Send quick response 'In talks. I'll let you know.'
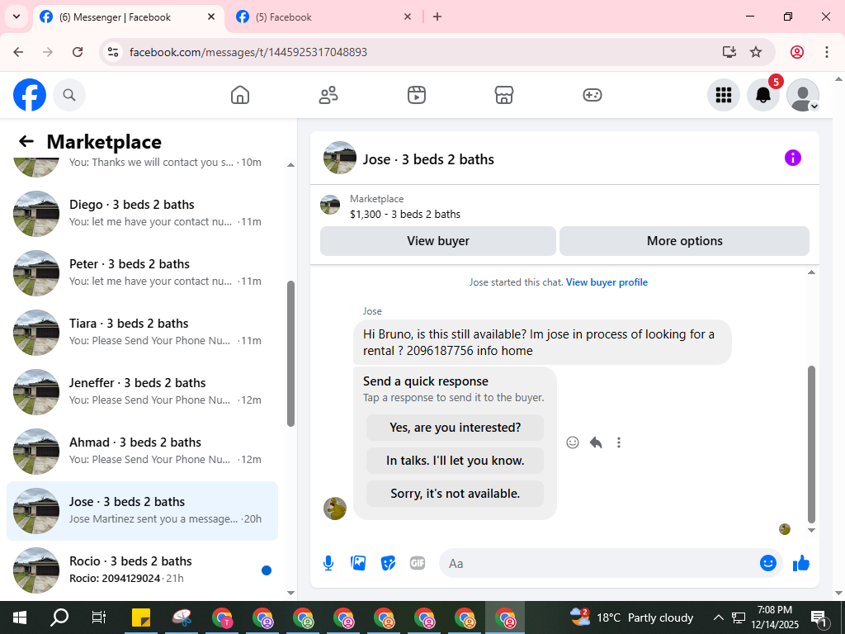845x634 pixels. tap(455, 461)
